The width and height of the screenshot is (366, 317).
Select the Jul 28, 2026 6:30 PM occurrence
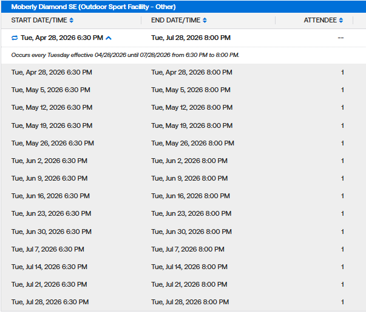[x=50, y=302]
